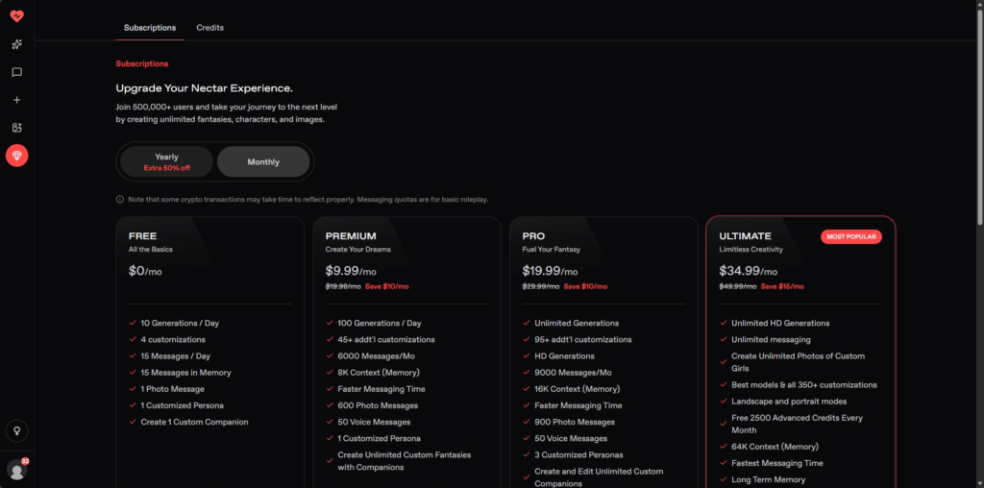984x488 pixels.
Task: Click the info icon beside crypto note
Action: point(120,200)
